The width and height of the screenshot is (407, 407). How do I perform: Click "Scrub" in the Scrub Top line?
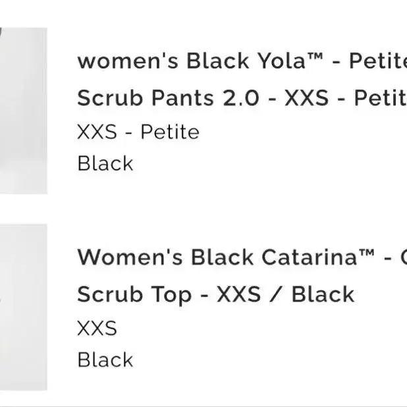110,294
